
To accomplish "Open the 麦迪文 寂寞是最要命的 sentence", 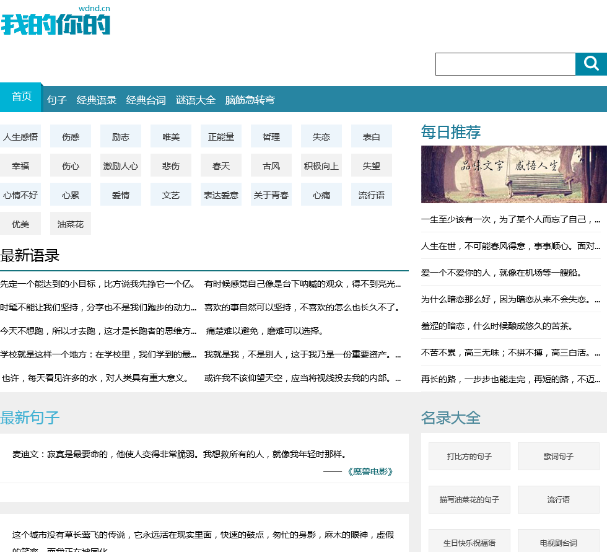I will (179, 454).
